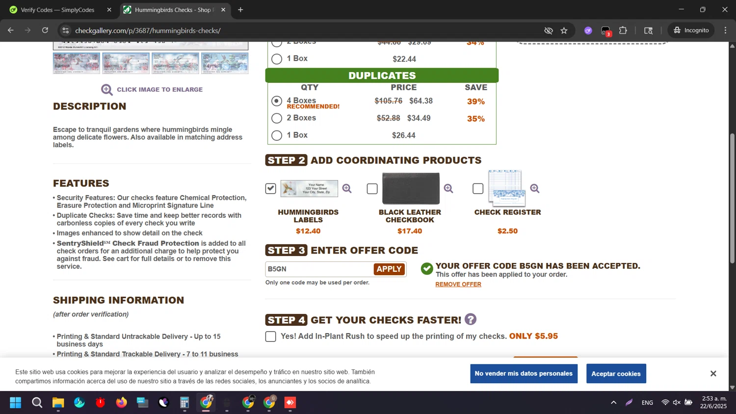
Task: Click the volume muted tray icon
Action: tap(677, 403)
